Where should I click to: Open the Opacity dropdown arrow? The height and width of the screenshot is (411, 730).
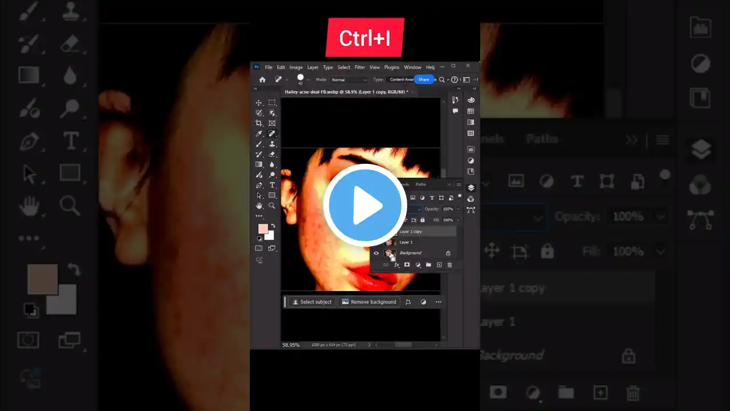tap(458, 209)
